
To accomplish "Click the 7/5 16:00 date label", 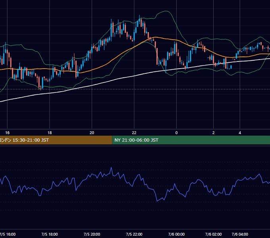I will click(8, 234).
